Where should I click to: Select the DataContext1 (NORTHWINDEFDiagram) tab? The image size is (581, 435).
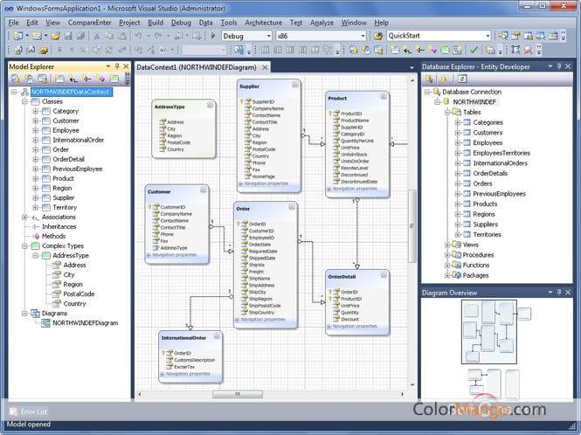click(201, 67)
